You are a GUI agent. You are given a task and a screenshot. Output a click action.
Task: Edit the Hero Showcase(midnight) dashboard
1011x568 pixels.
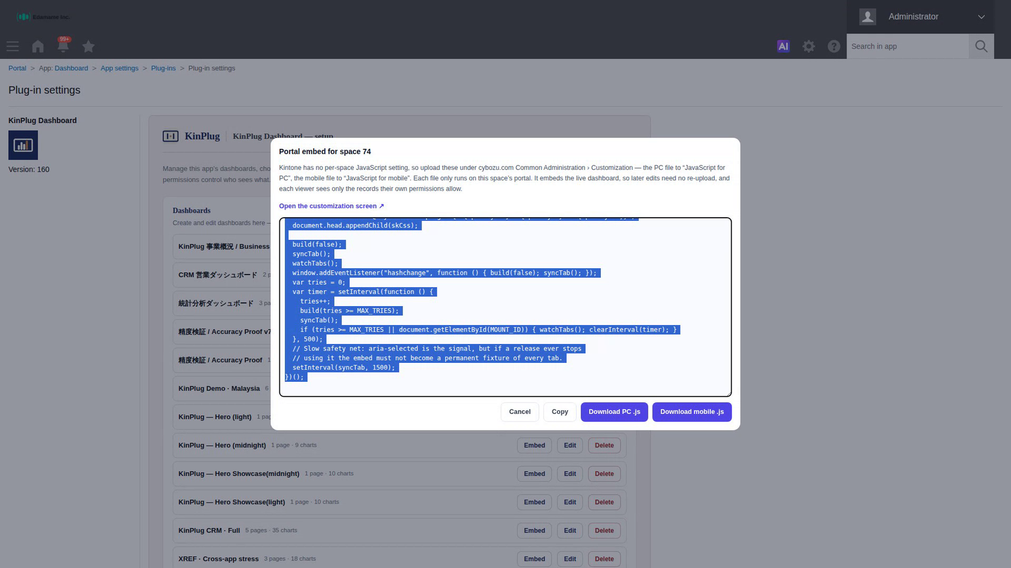coord(570,474)
